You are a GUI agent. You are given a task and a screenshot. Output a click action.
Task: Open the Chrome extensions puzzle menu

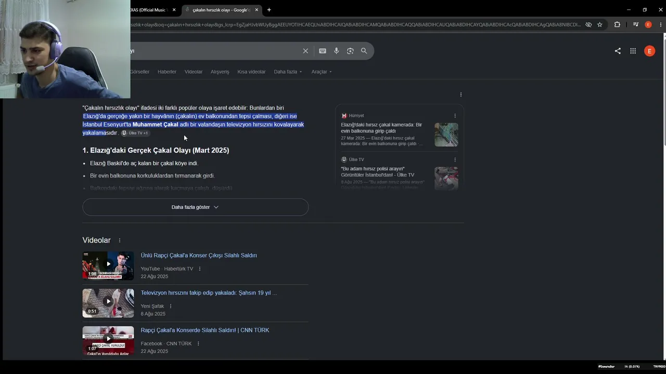(x=617, y=24)
